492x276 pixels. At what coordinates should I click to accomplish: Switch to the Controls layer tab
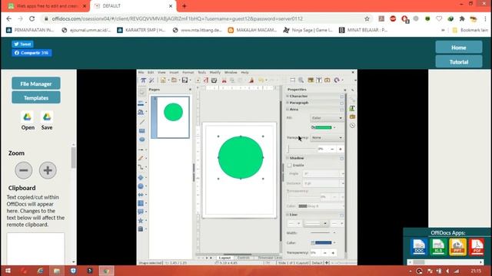click(244, 258)
